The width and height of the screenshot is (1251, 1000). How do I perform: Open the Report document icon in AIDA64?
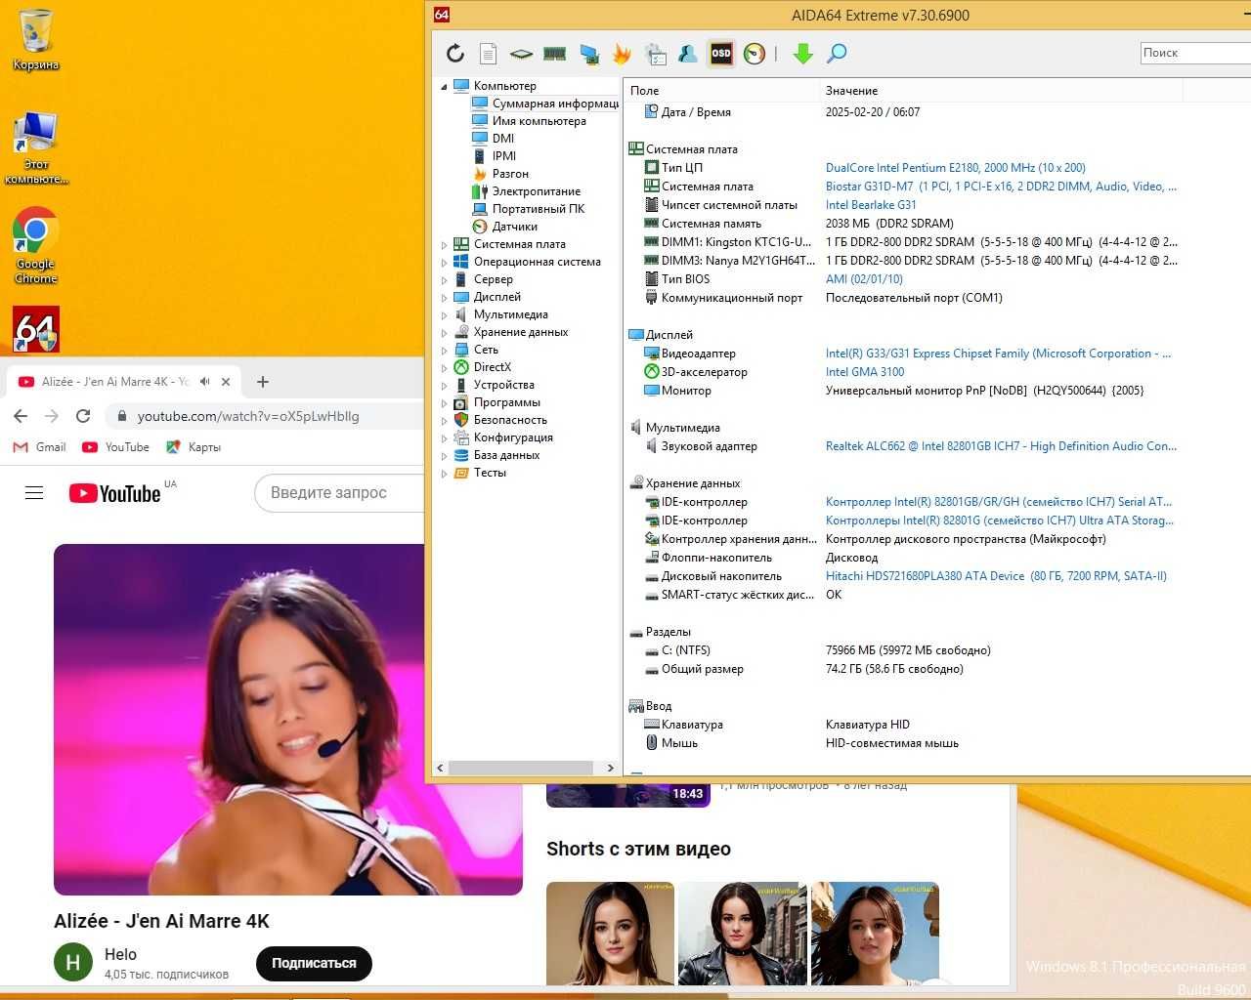pos(489,54)
